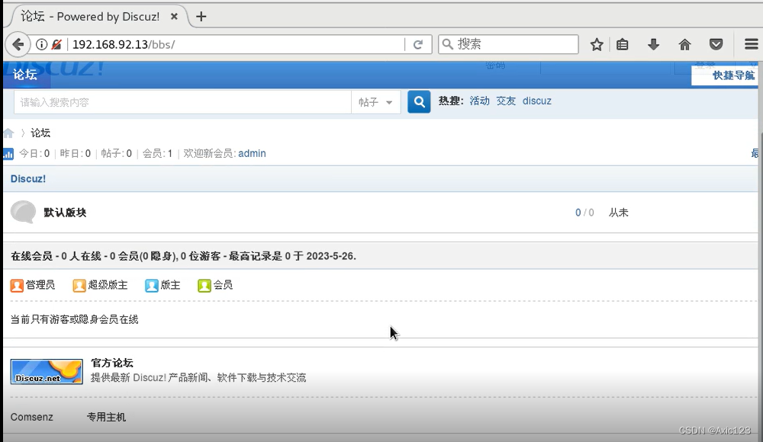Select the 超级版主 group icon
Viewport: 763px width, 442px height.
[x=79, y=285]
